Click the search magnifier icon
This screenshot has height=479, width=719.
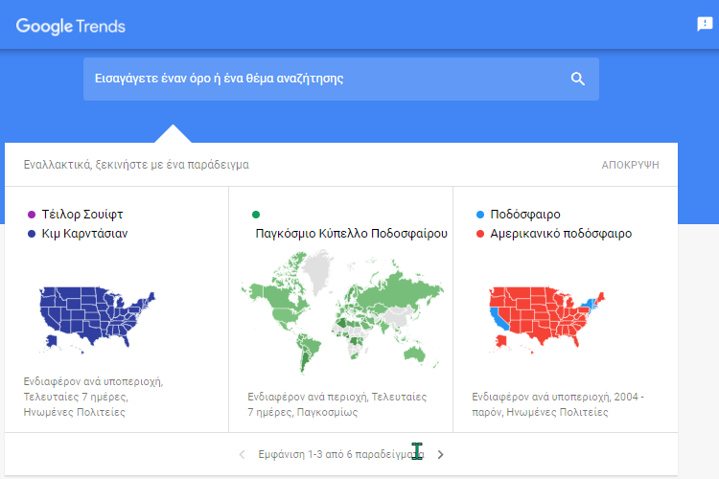pyautogui.click(x=577, y=79)
